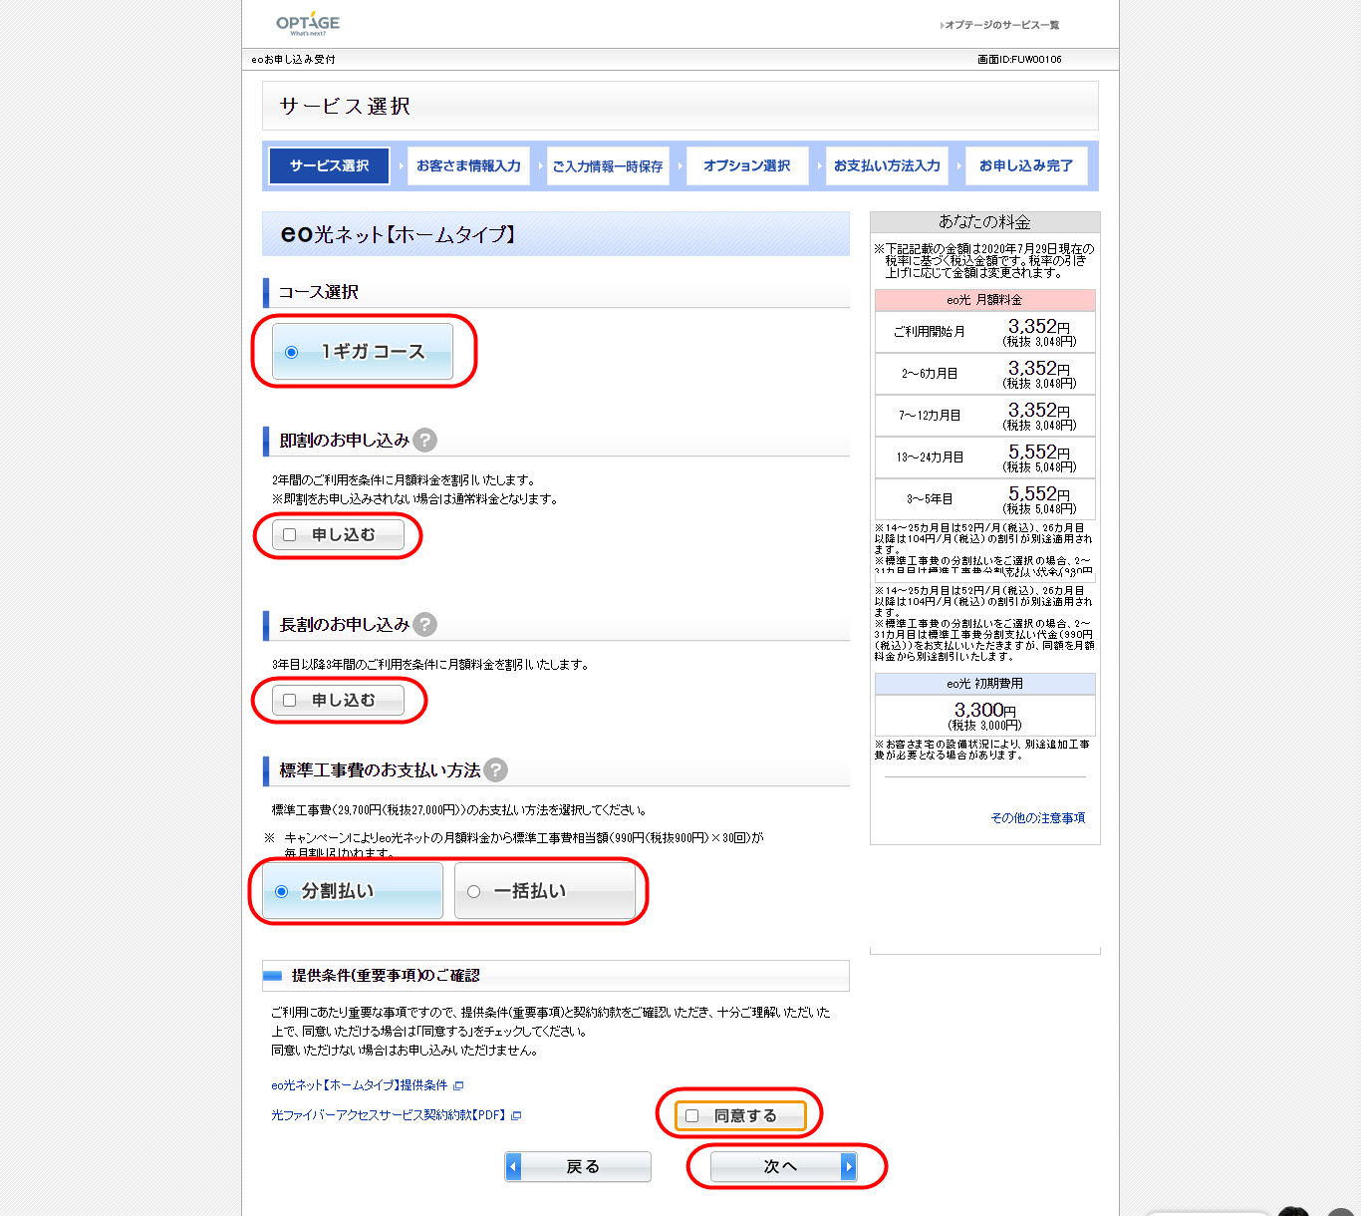This screenshot has width=1361, height=1216.
Task: Check 申し込む under 長割のお申し込み
Action: coord(289,701)
